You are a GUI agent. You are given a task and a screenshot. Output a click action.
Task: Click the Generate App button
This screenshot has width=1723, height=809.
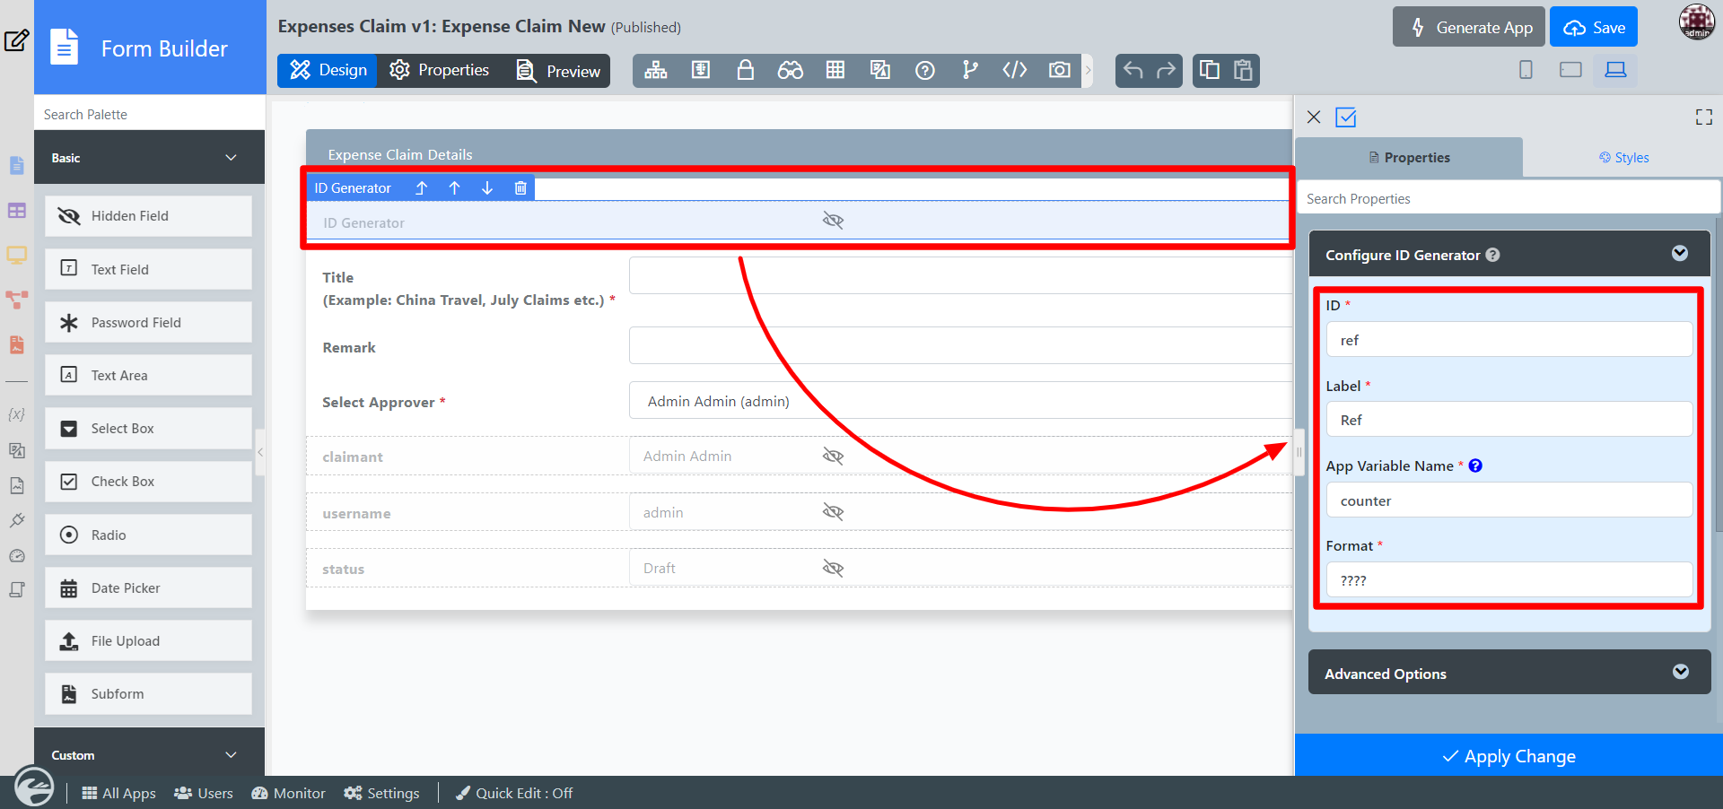[1469, 27]
